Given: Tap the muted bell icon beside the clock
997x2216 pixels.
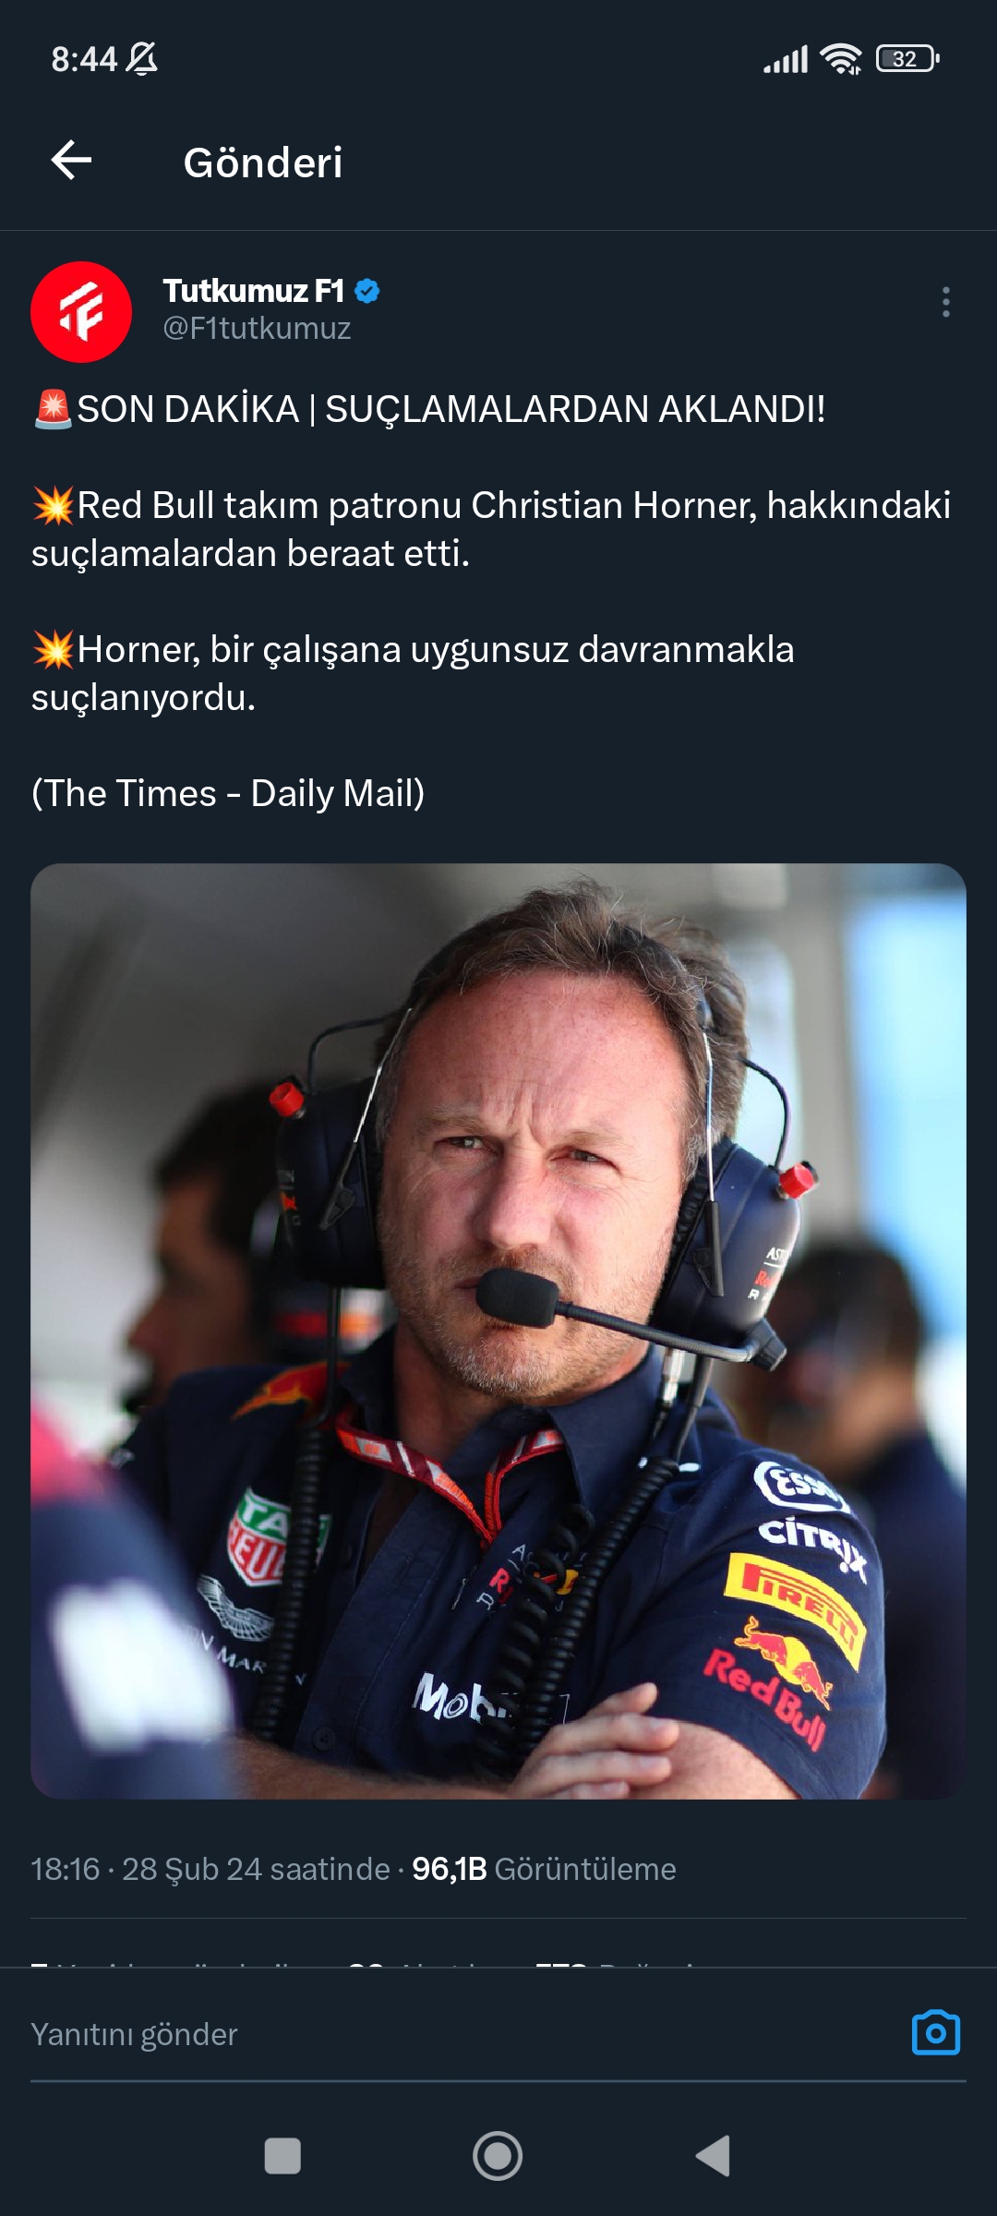Looking at the screenshot, I should [142, 59].
